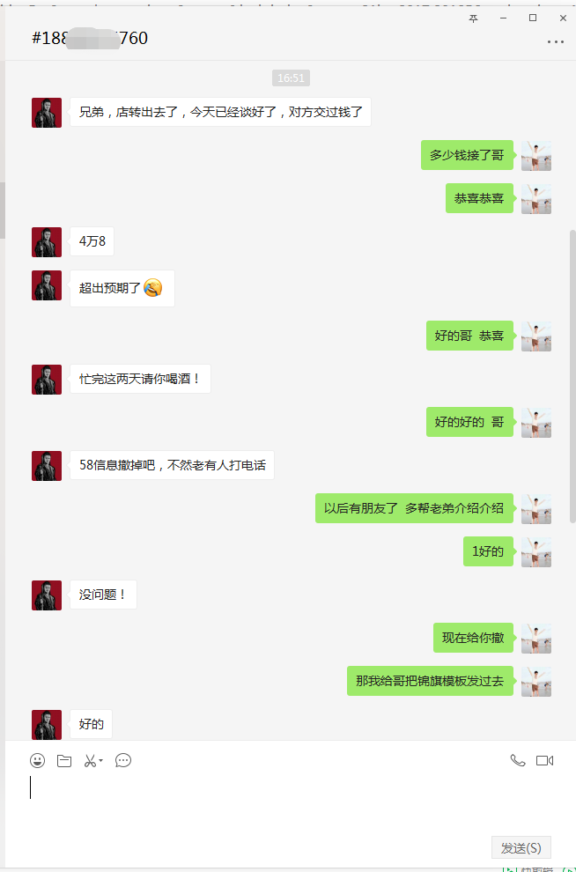This screenshot has width=576, height=872.
Task: Open the chat info three-dots menu
Action: [x=556, y=41]
